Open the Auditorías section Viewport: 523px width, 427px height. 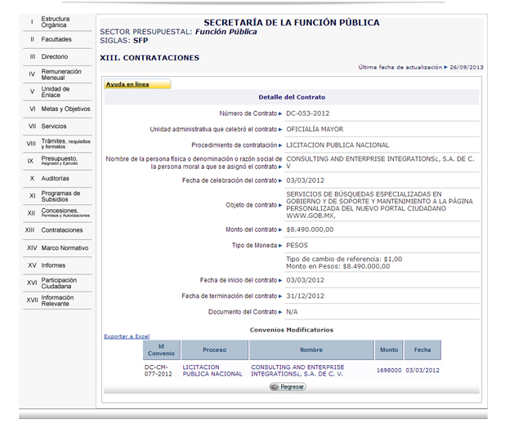[56, 178]
